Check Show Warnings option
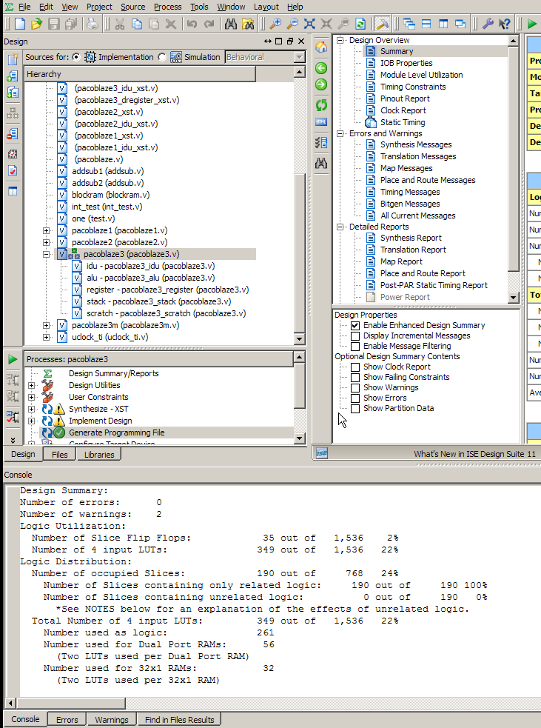Image resolution: width=541 pixels, height=728 pixels. point(355,387)
